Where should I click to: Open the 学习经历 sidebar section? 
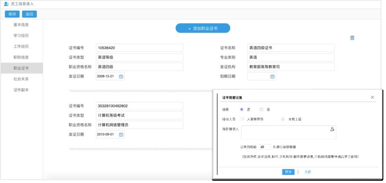[x=21, y=36]
